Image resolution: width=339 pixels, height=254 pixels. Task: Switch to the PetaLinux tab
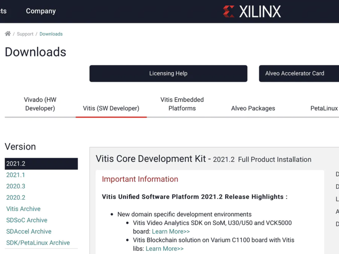click(x=324, y=108)
